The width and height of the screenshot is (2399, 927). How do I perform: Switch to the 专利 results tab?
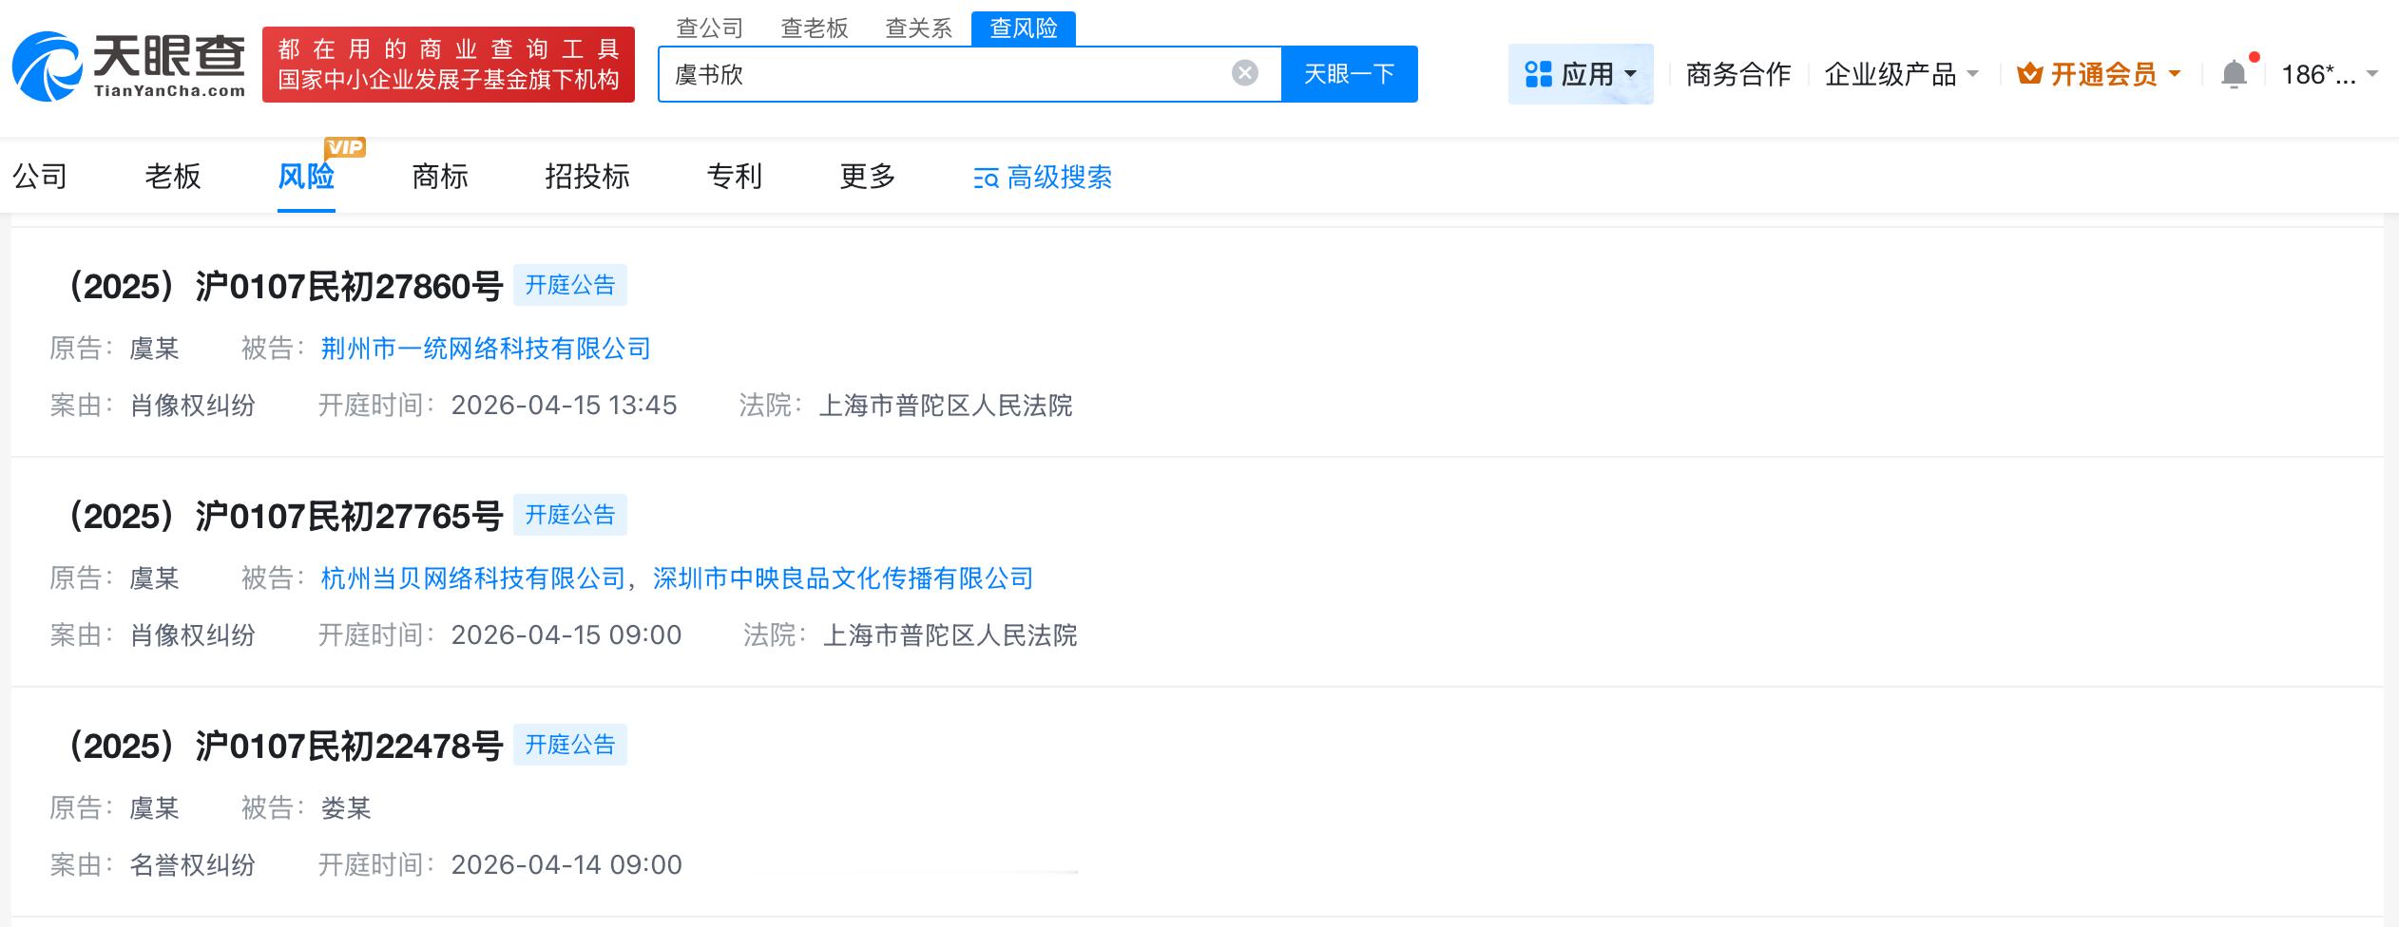click(735, 177)
